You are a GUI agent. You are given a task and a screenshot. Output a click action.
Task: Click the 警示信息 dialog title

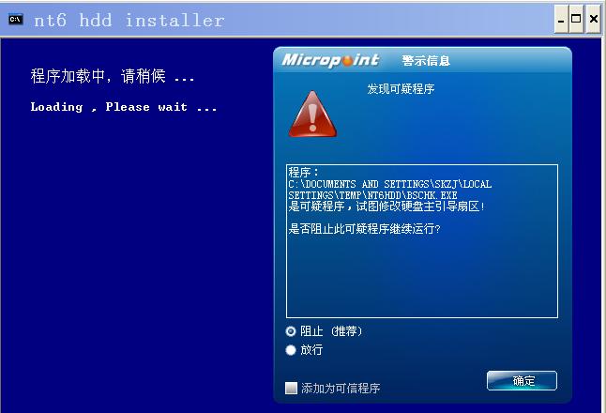click(426, 61)
